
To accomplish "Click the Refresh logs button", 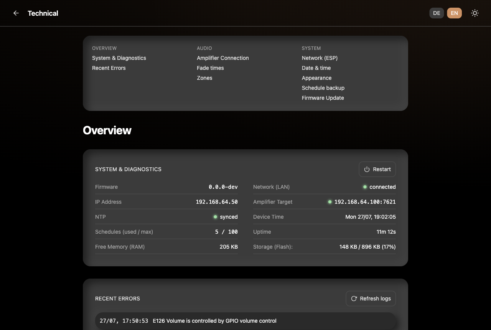I will (x=371, y=299).
